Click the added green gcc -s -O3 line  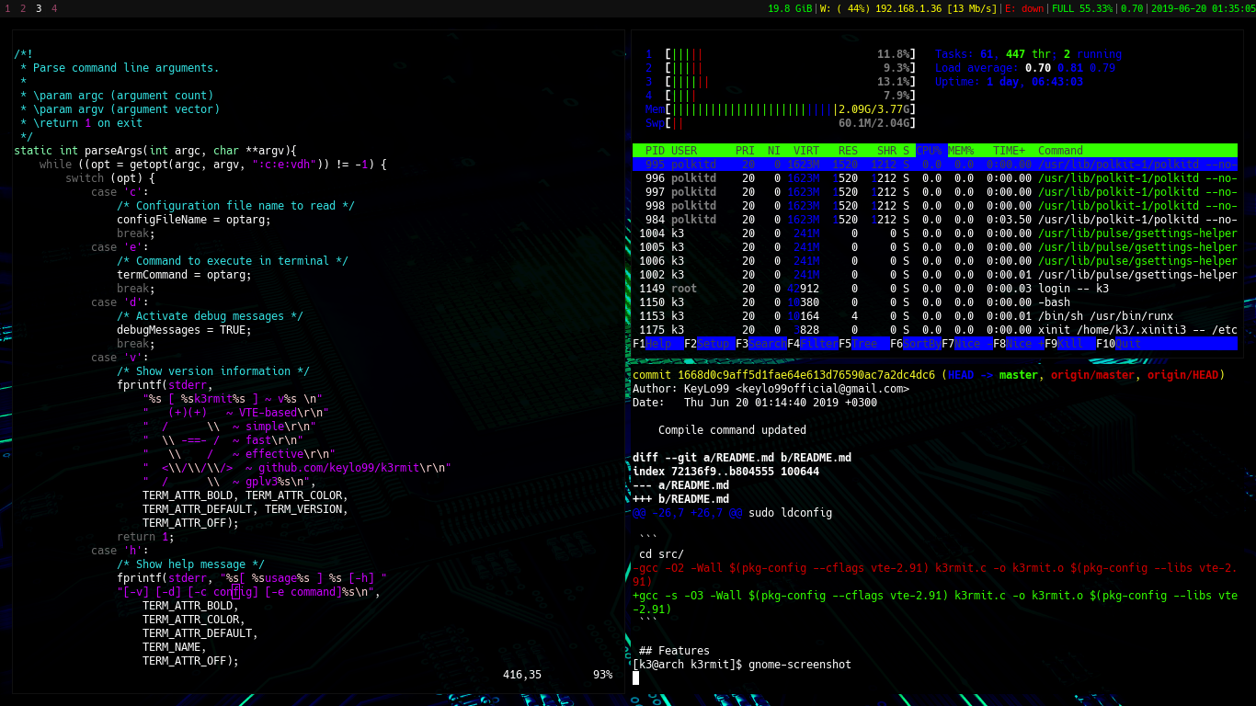[x=935, y=602]
